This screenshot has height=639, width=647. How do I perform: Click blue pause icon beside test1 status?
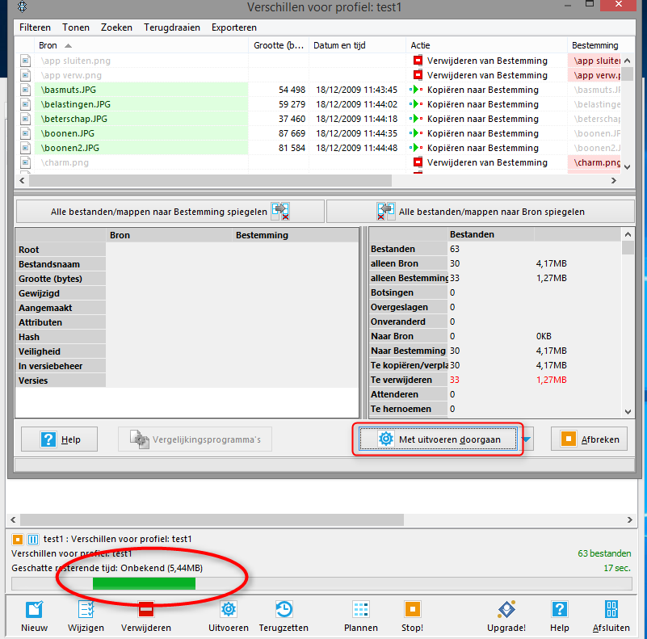pos(33,539)
